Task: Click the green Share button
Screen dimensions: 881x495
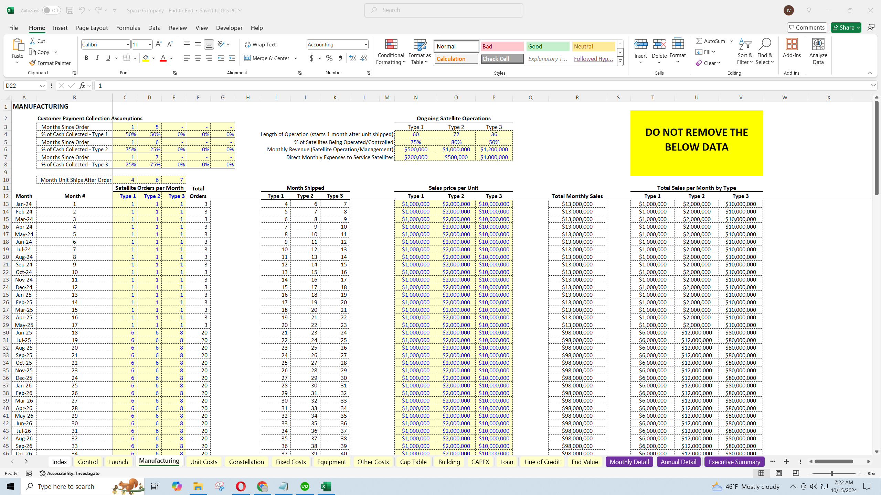Action: point(846,27)
